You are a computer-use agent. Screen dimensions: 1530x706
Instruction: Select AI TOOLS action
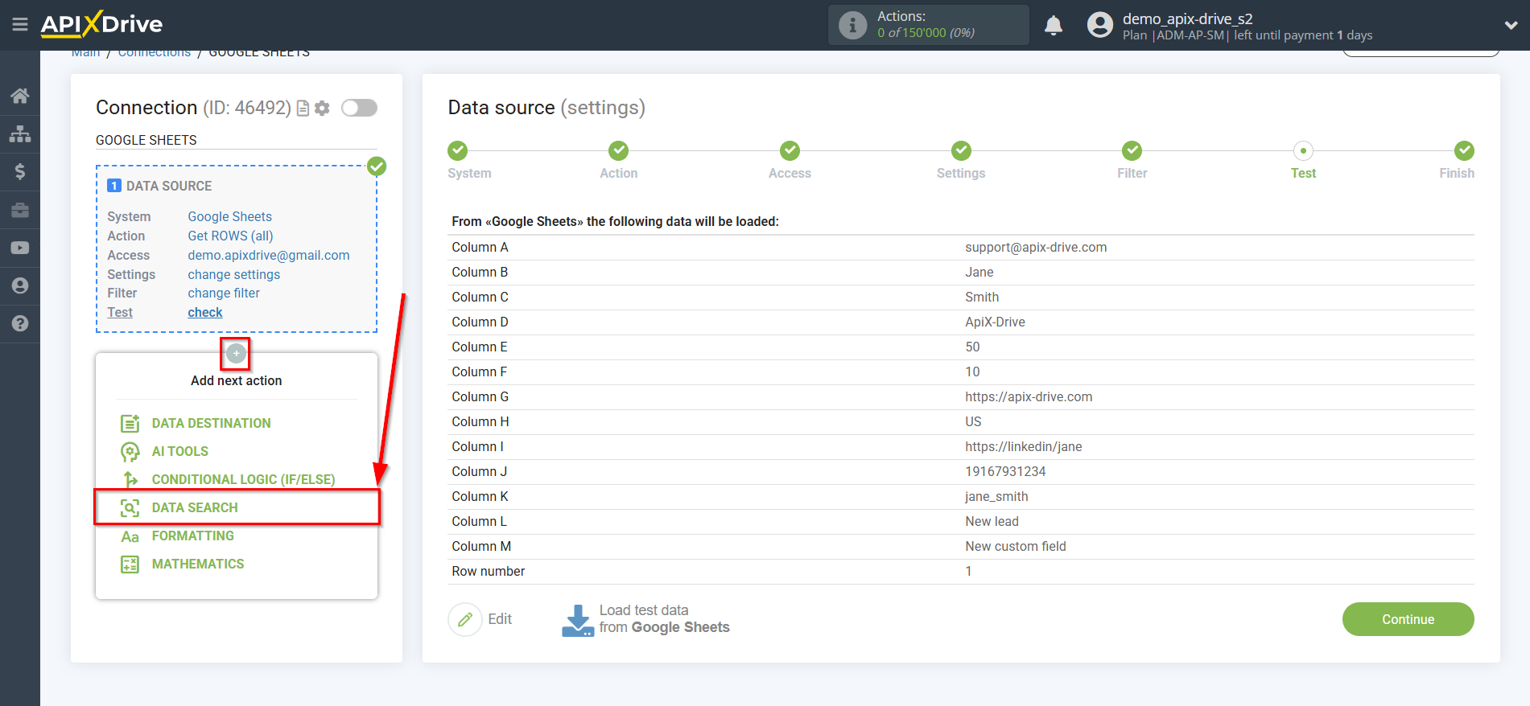pyautogui.click(x=180, y=451)
